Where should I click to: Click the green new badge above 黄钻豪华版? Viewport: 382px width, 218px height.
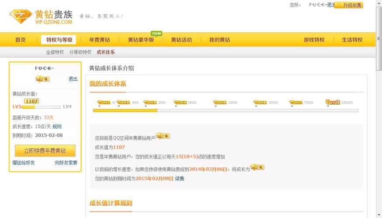(x=156, y=33)
